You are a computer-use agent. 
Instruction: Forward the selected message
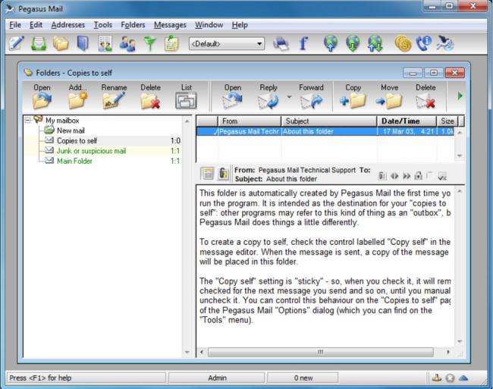click(x=311, y=96)
